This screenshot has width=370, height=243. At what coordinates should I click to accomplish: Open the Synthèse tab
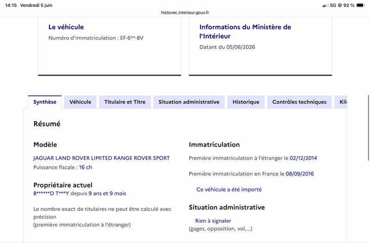tap(45, 102)
